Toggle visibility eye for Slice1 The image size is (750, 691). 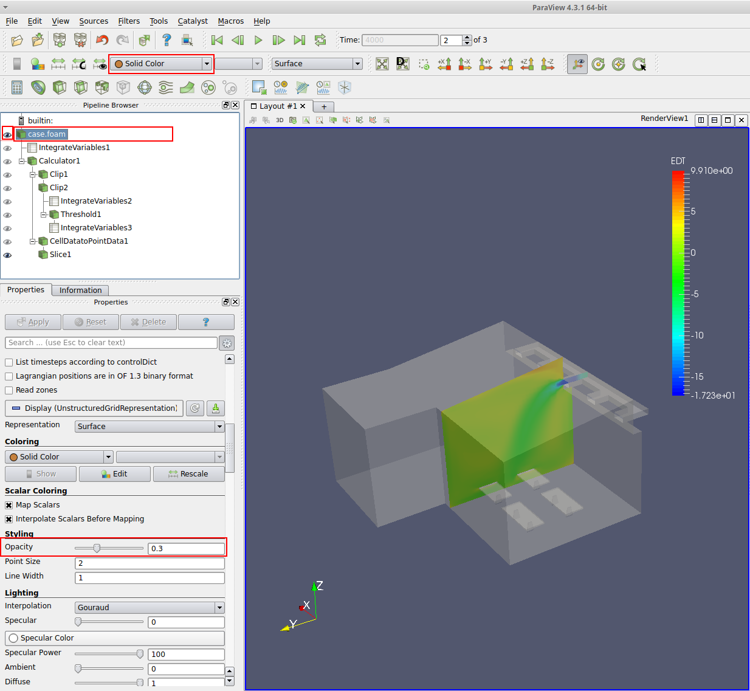coord(7,255)
